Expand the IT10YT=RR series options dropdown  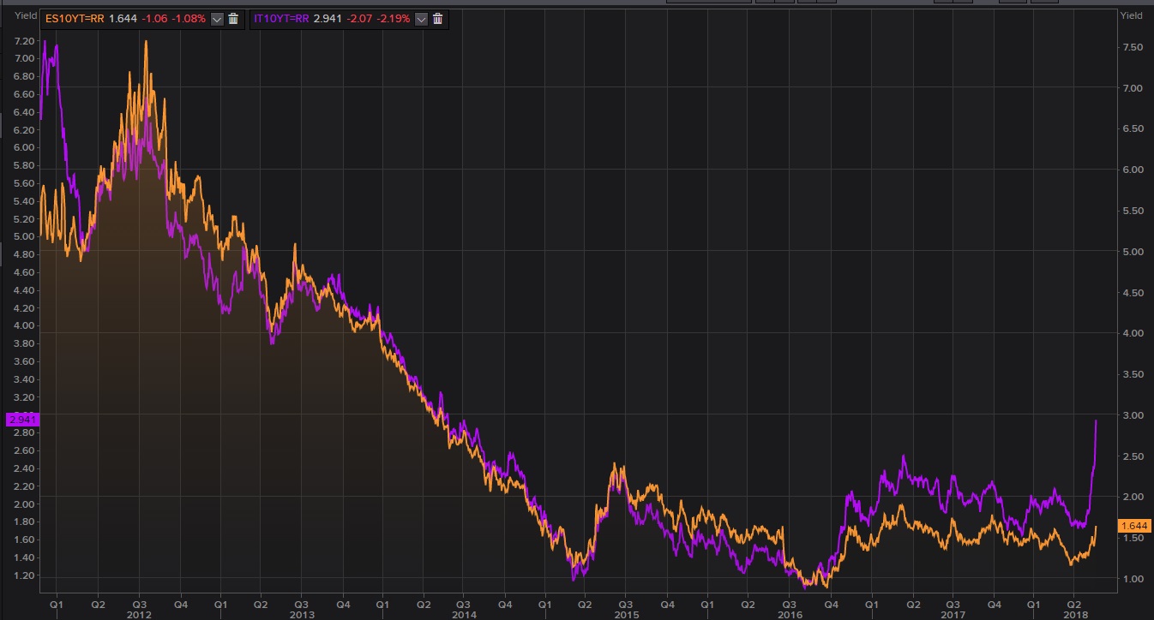(421, 19)
